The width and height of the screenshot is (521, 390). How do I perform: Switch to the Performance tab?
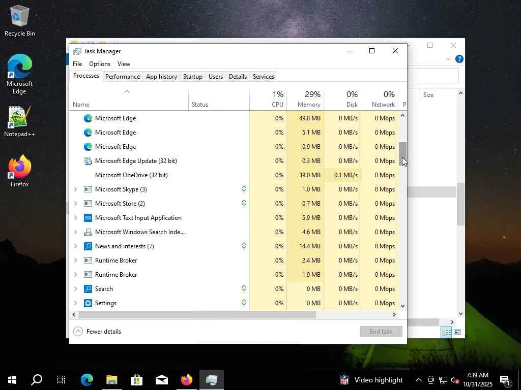[123, 77]
